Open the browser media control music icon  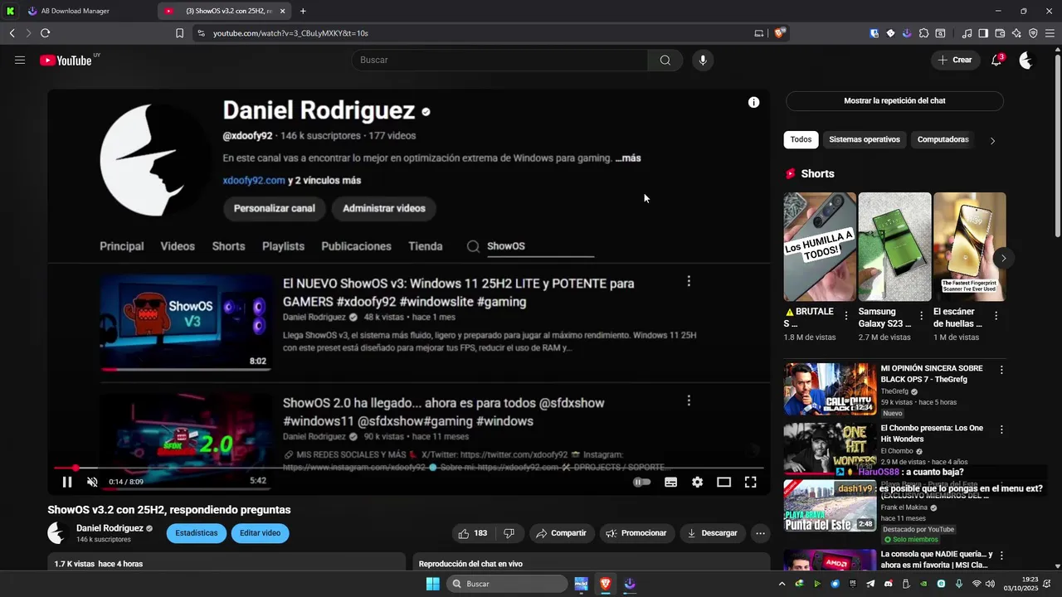(967, 33)
